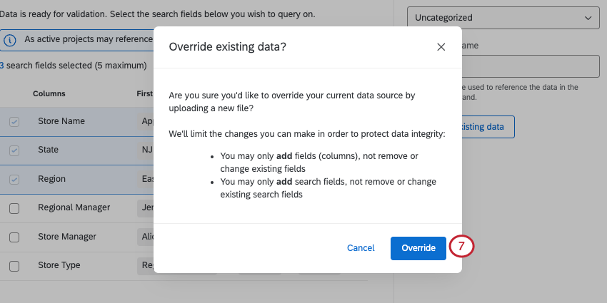This screenshot has width=607, height=303.
Task: Check the Regional Manager checkbox
Action: click(x=14, y=208)
